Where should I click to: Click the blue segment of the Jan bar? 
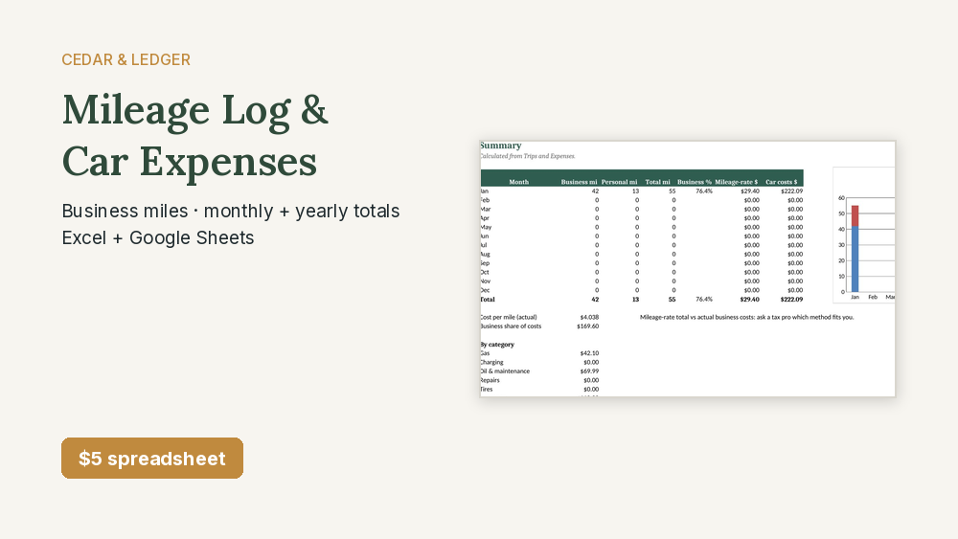[x=855, y=259]
